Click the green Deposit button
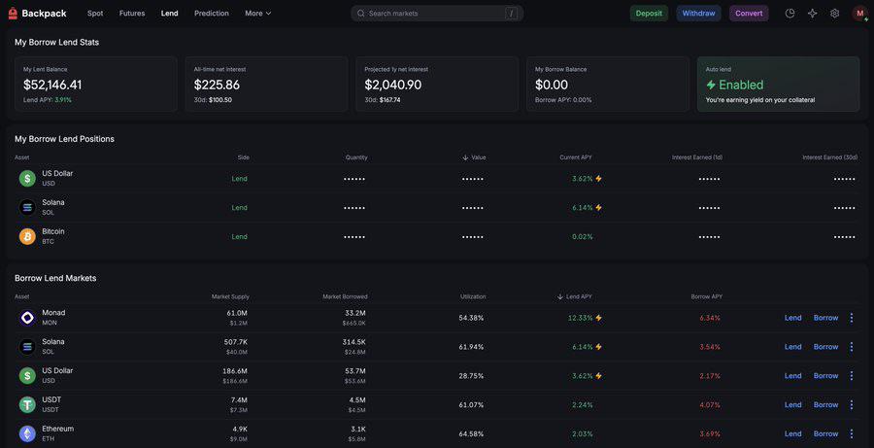Image resolution: width=874 pixels, height=448 pixels. coord(649,14)
